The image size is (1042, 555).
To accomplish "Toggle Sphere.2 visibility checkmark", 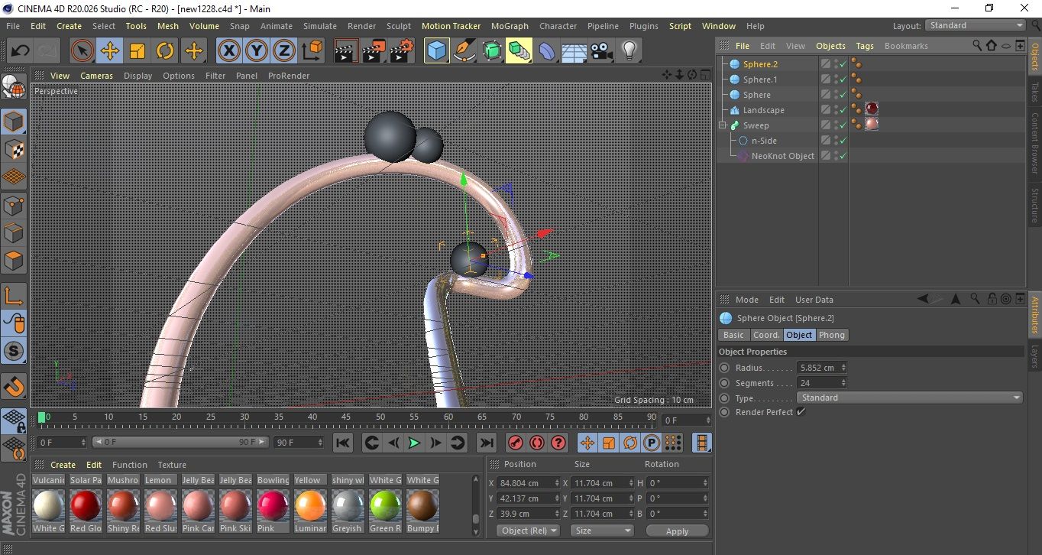I will (843, 64).
